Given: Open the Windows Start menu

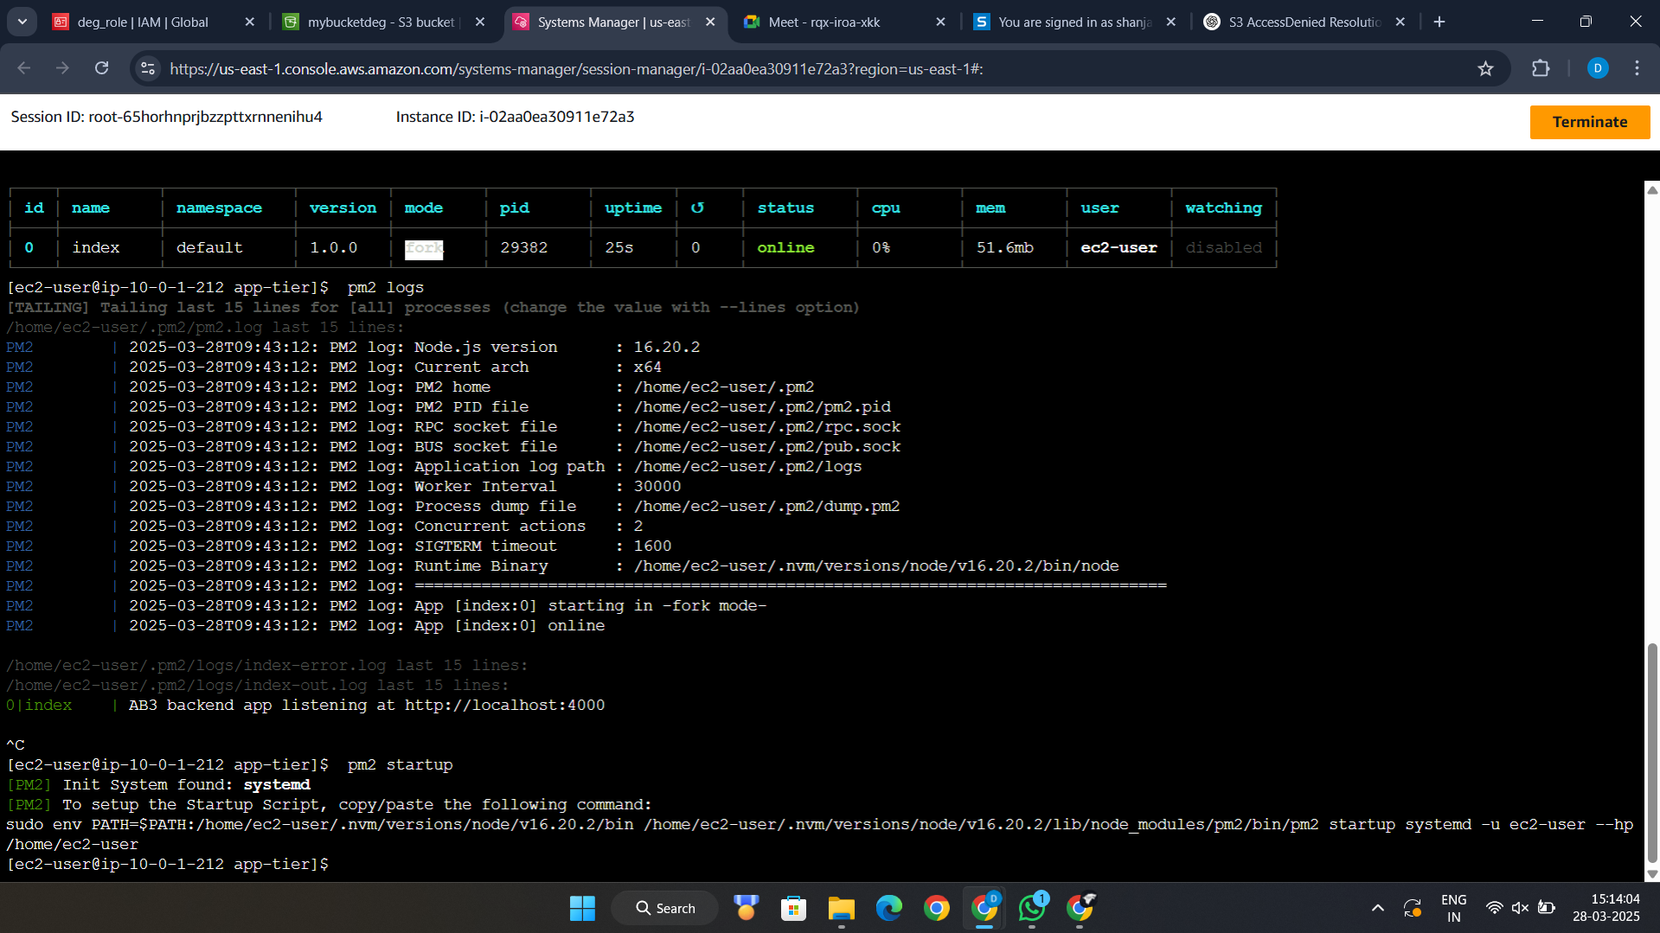Looking at the screenshot, I should click(x=582, y=909).
